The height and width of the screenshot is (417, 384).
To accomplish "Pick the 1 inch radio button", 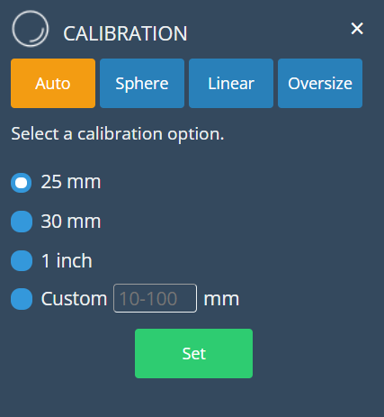I will point(22,260).
